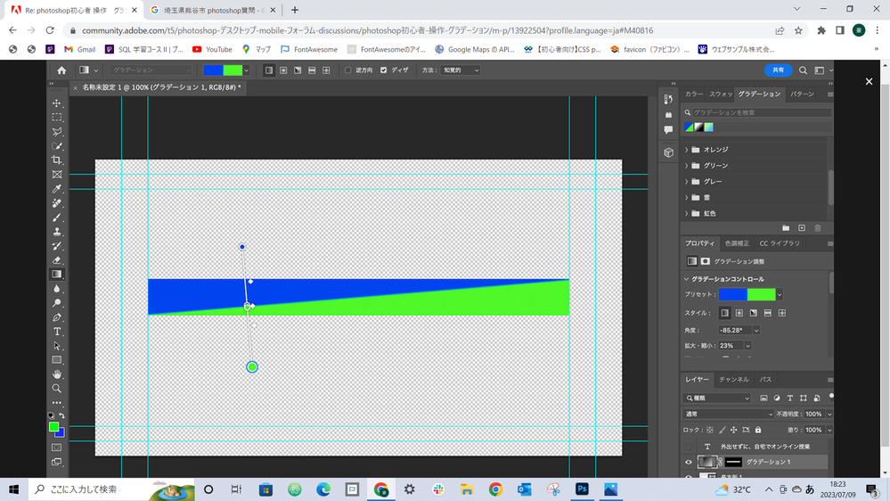Select the Type tool in toolbar
The width and height of the screenshot is (890, 501).
pyautogui.click(x=57, y=332)
